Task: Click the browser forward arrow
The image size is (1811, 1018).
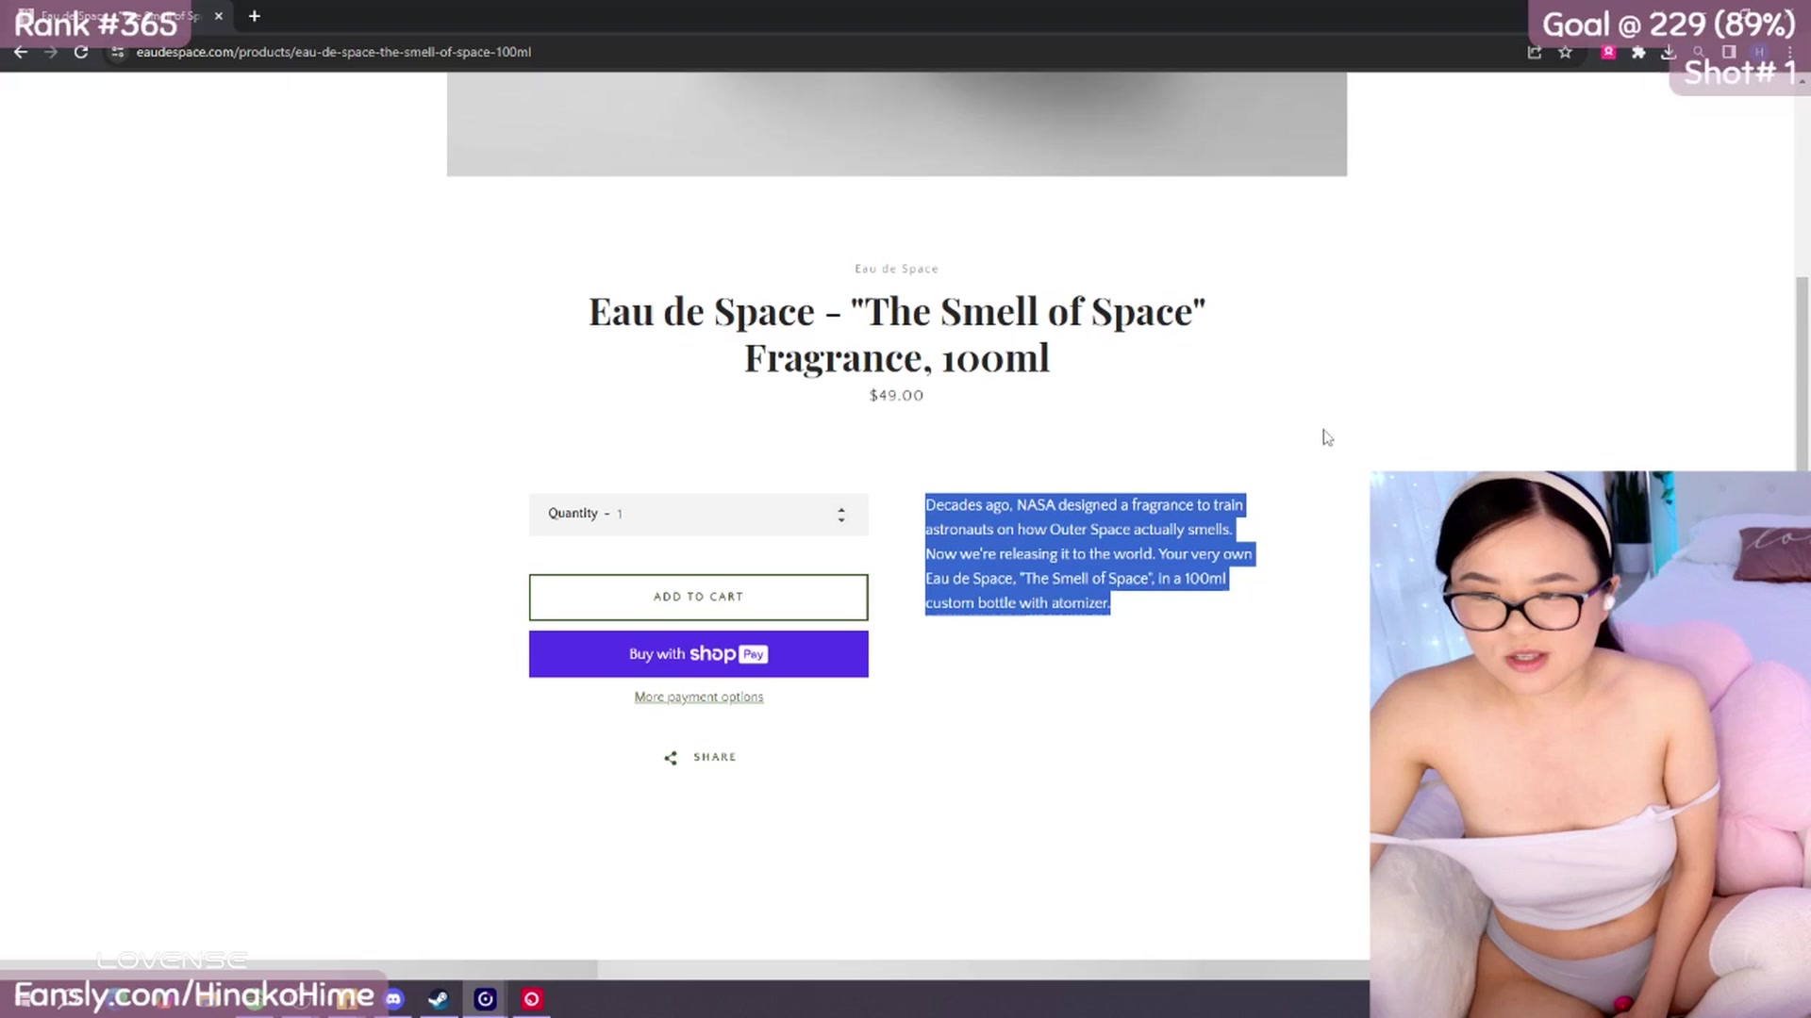Action: click(51, 52)
